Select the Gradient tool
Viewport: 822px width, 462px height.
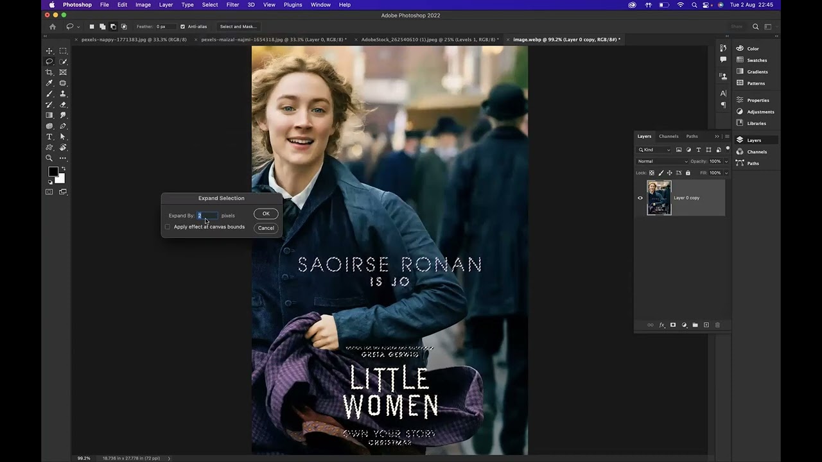coord(49,116)
